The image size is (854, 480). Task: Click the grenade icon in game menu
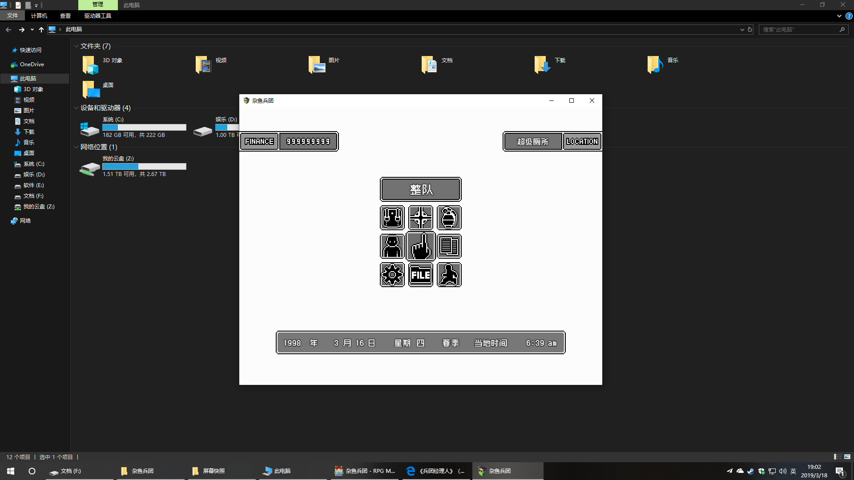pos(449,218)
